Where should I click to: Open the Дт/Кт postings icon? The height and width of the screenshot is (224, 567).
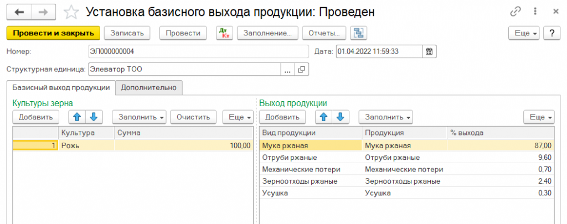click(x=224, y=33)
